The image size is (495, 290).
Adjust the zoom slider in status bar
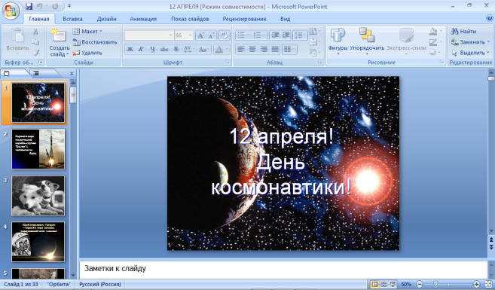point(435,284)
